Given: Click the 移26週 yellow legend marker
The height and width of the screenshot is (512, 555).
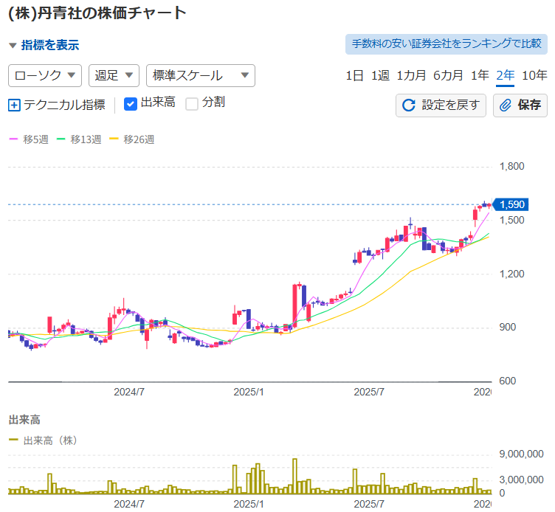Looking at the screenshot, I should click(114, 139).
